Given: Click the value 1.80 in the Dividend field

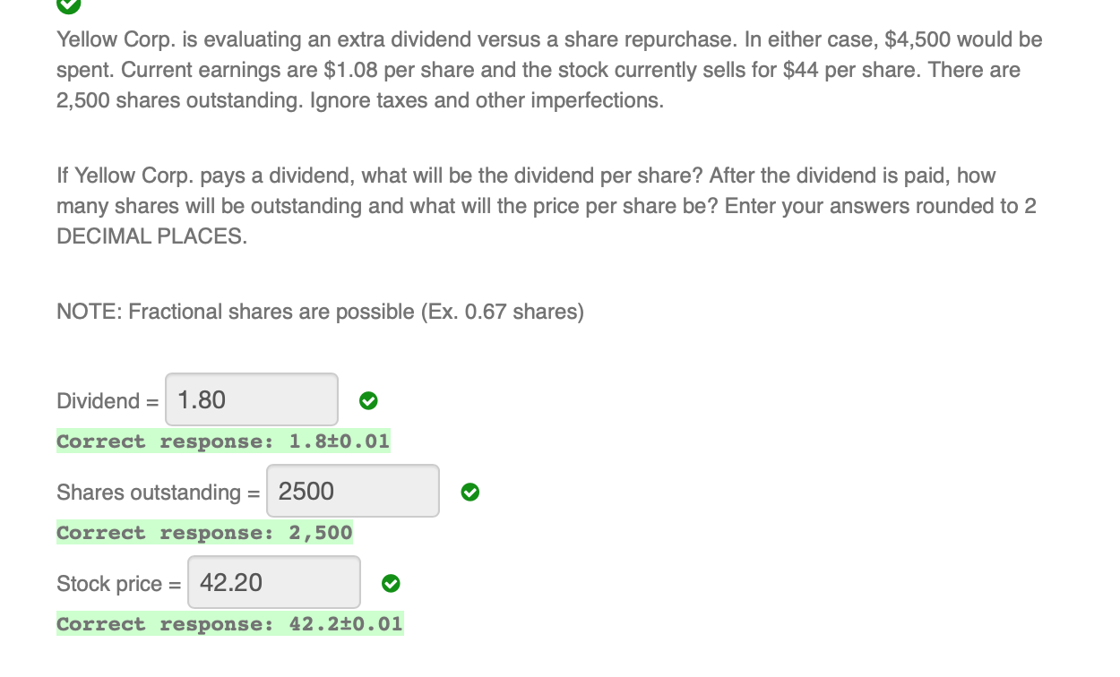Looking at the screenshot, I should [x=201, y=399].
